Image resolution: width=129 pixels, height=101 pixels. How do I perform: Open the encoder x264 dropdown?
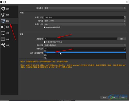[85, 21]
